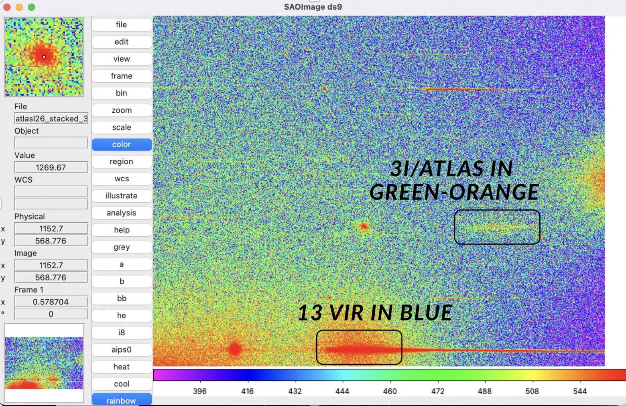Apply the heat colormap
The height and width of the screenshot is (406, 626).
click(122, 367)
